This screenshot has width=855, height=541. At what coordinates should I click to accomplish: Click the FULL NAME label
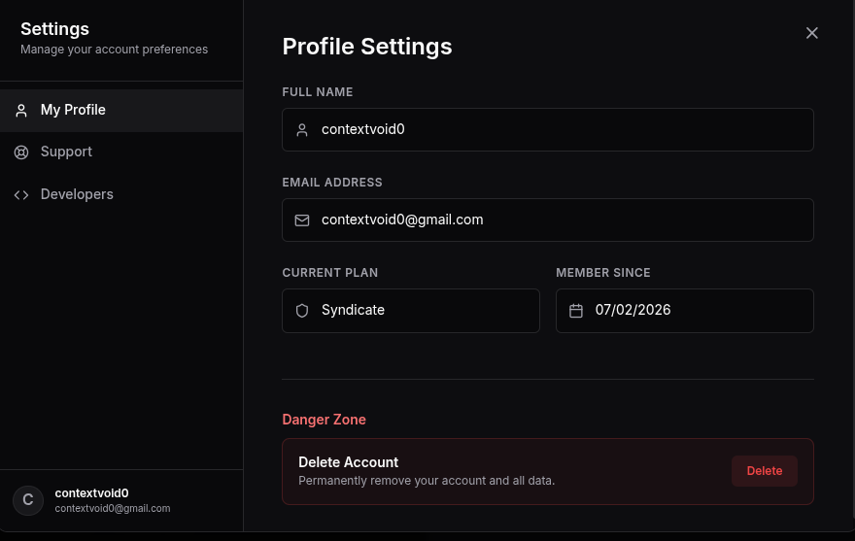pos(318,92)
